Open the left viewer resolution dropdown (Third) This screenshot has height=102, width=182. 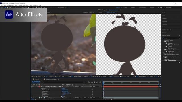pyautogui.click(x=65, y=76)
